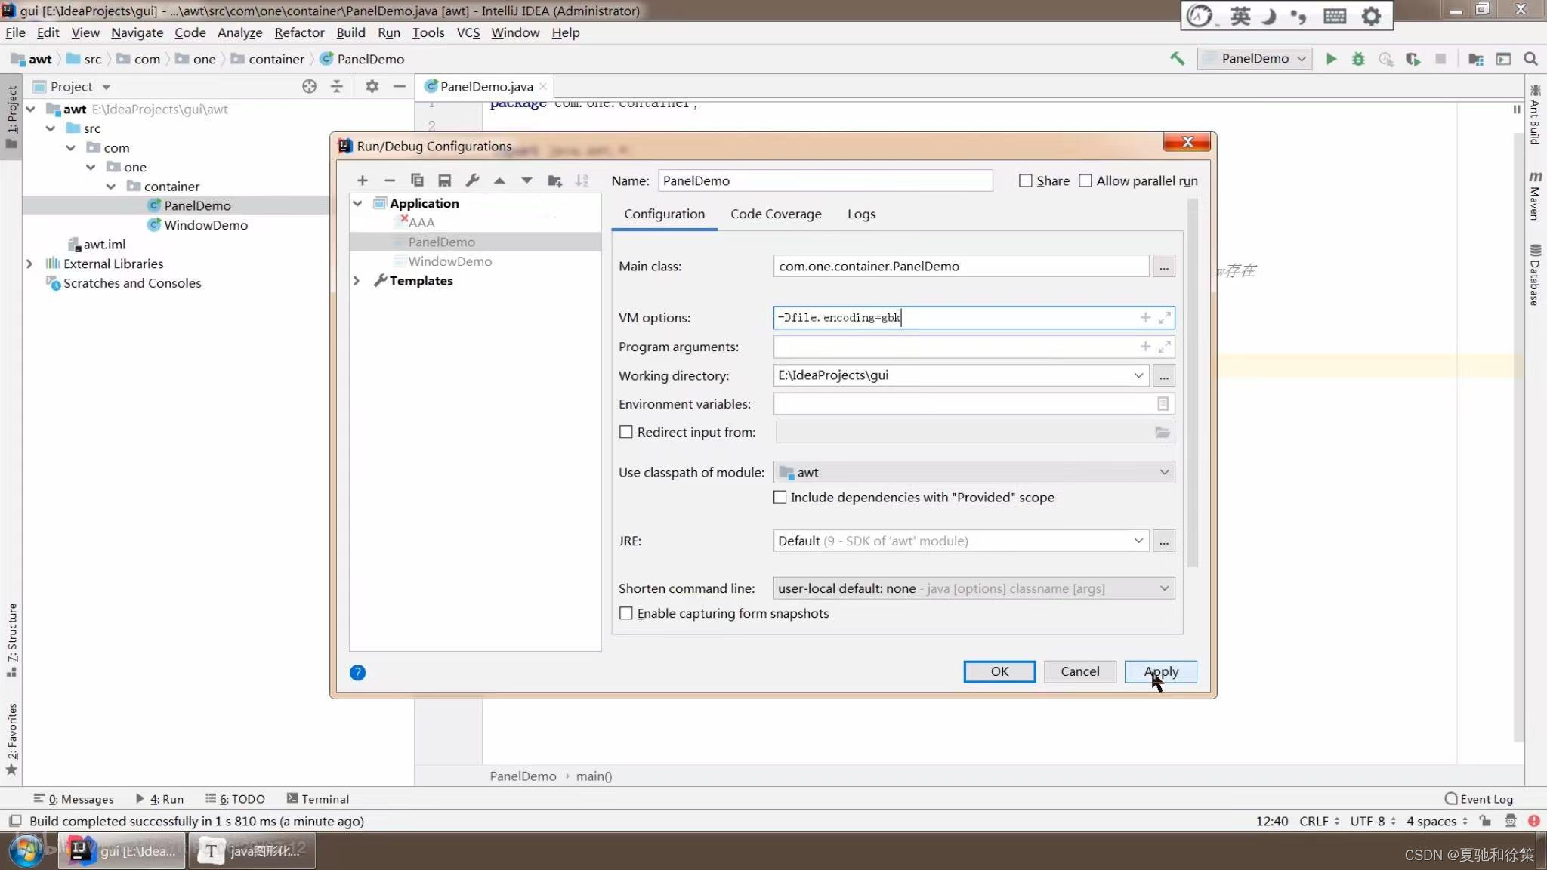Click Windows Start button

click(x=27, y=851)
